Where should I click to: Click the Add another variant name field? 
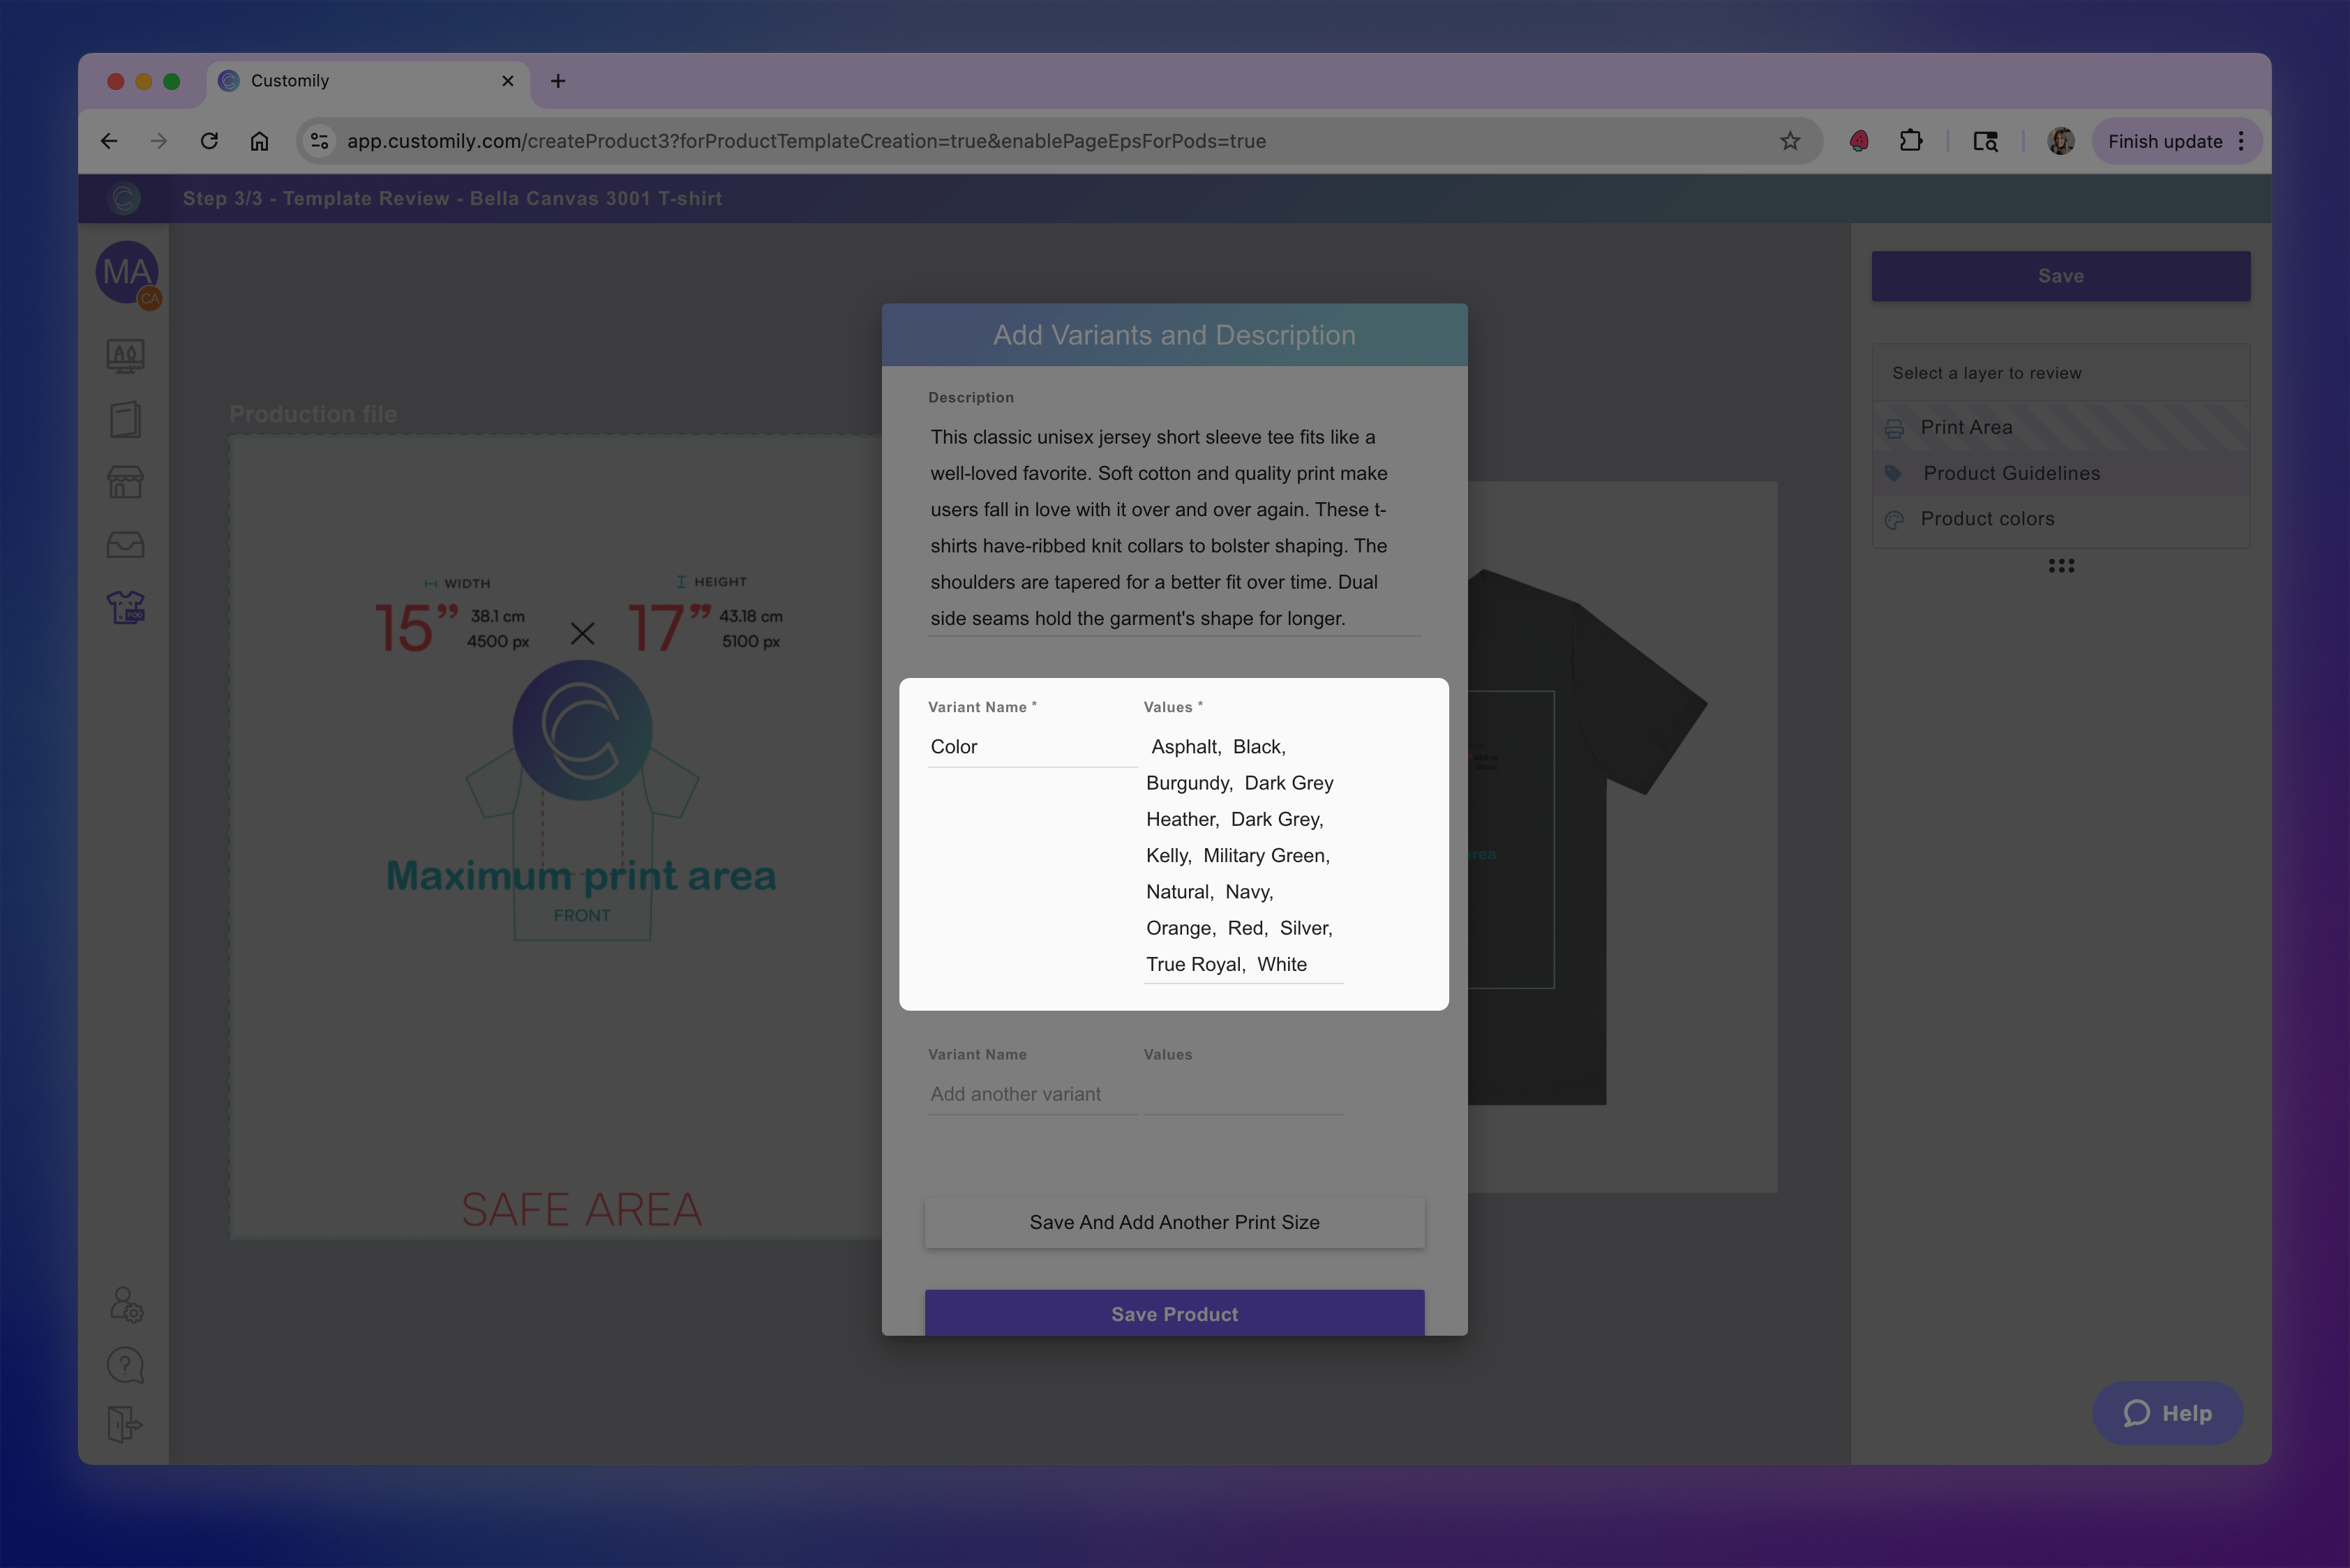pos(1033,1094)
